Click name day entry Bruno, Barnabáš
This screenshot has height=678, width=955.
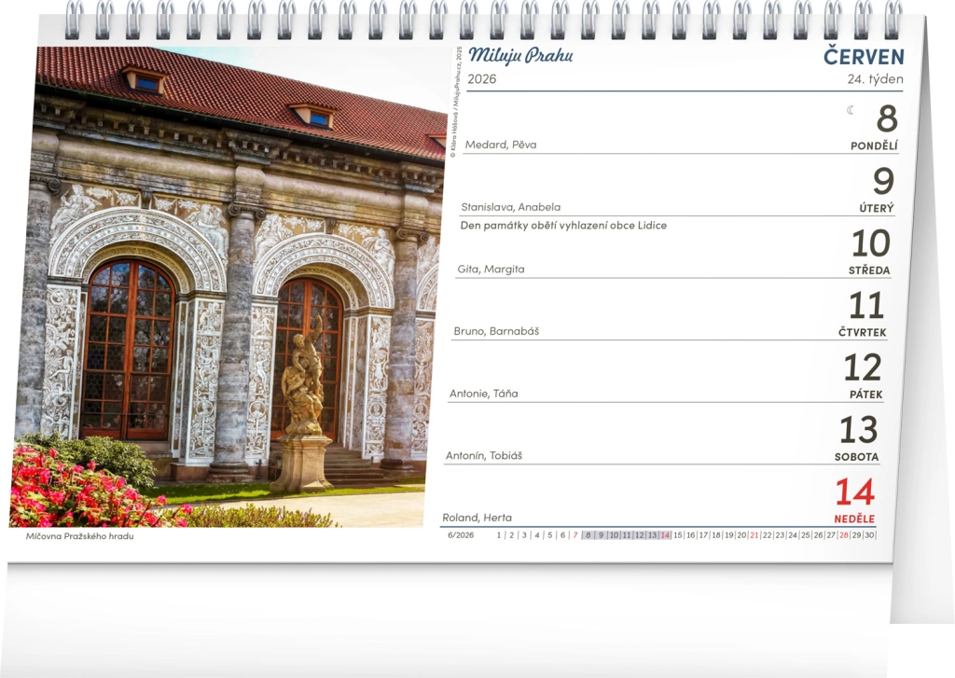coord(496,331)
